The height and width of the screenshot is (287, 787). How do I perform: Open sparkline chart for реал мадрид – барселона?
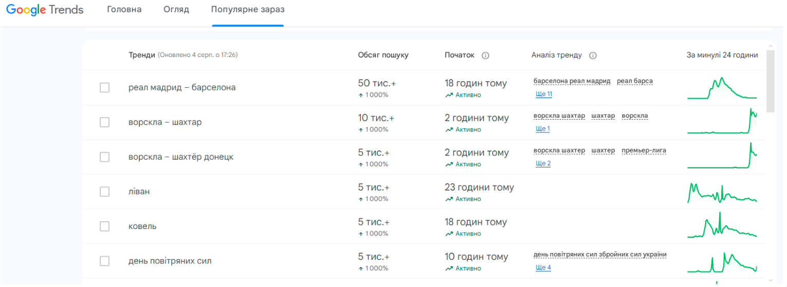pos(722,88)
